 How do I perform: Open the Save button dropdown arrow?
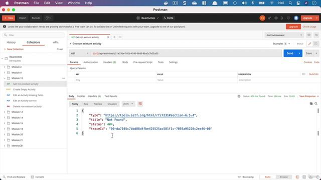tap(316, 53)
